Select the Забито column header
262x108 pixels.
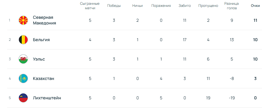pos(185,6)
